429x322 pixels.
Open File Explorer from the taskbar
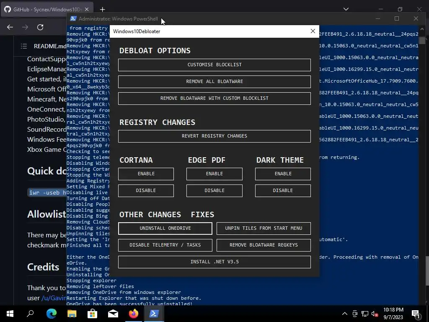point(72,314)
